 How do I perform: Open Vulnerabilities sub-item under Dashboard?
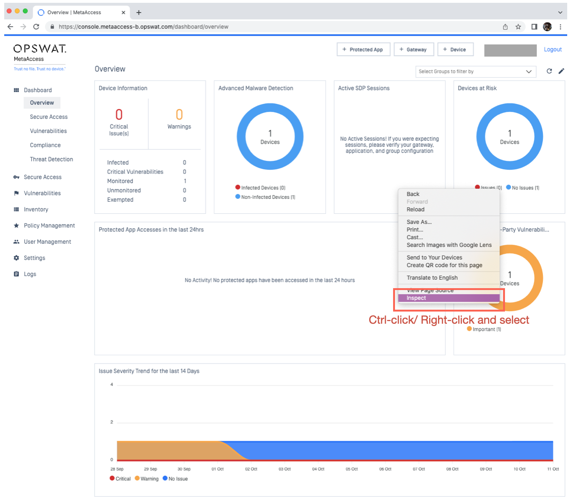pyautogui.click(x=48, y=131)
